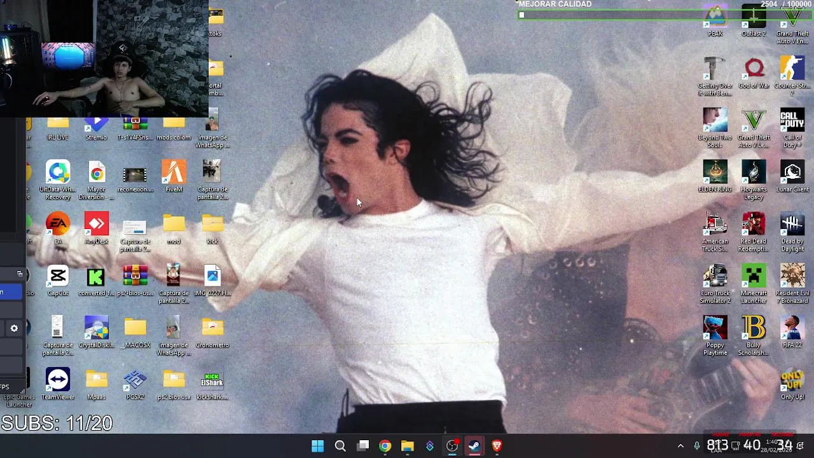Open the folder named mod
The height and width of the screenshot is (458, 814).
174,228
